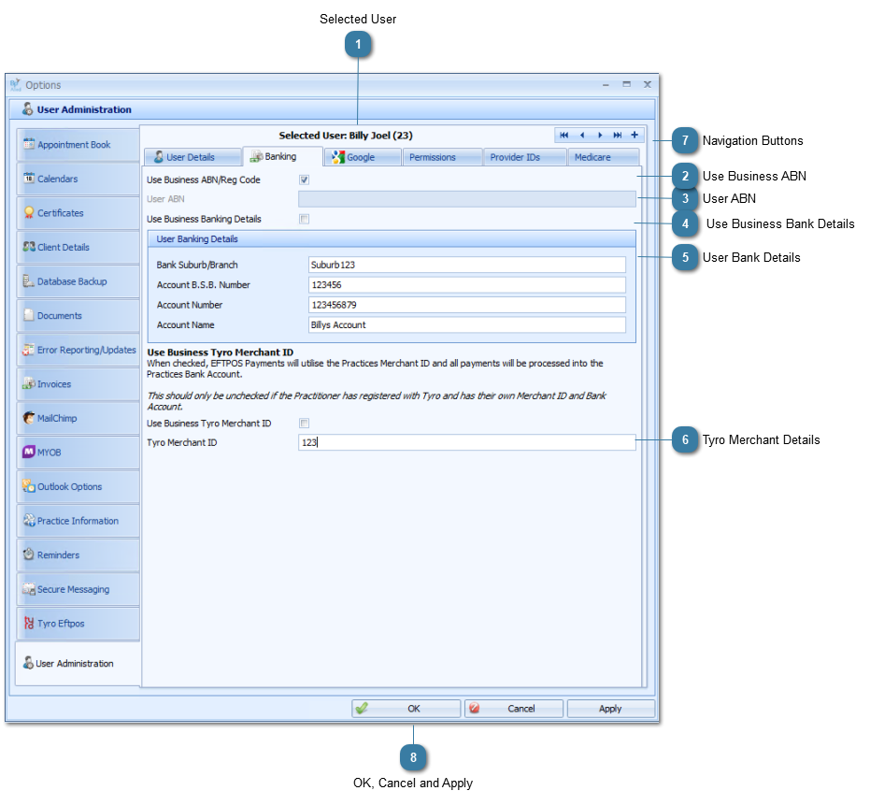Open Invoices options
870x805 pixels.
[x=78, y=384]
